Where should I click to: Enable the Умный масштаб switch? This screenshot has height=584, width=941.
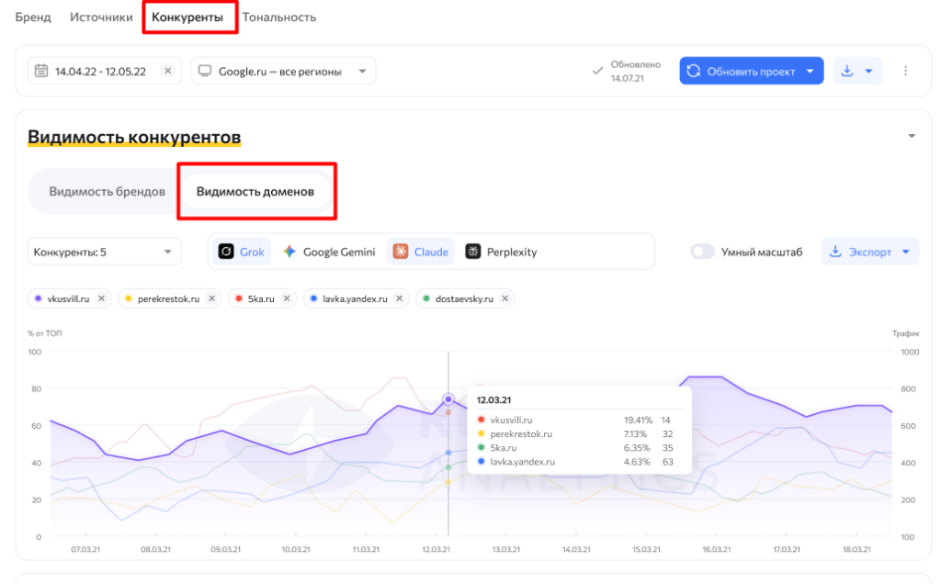(x=703, y=252)
